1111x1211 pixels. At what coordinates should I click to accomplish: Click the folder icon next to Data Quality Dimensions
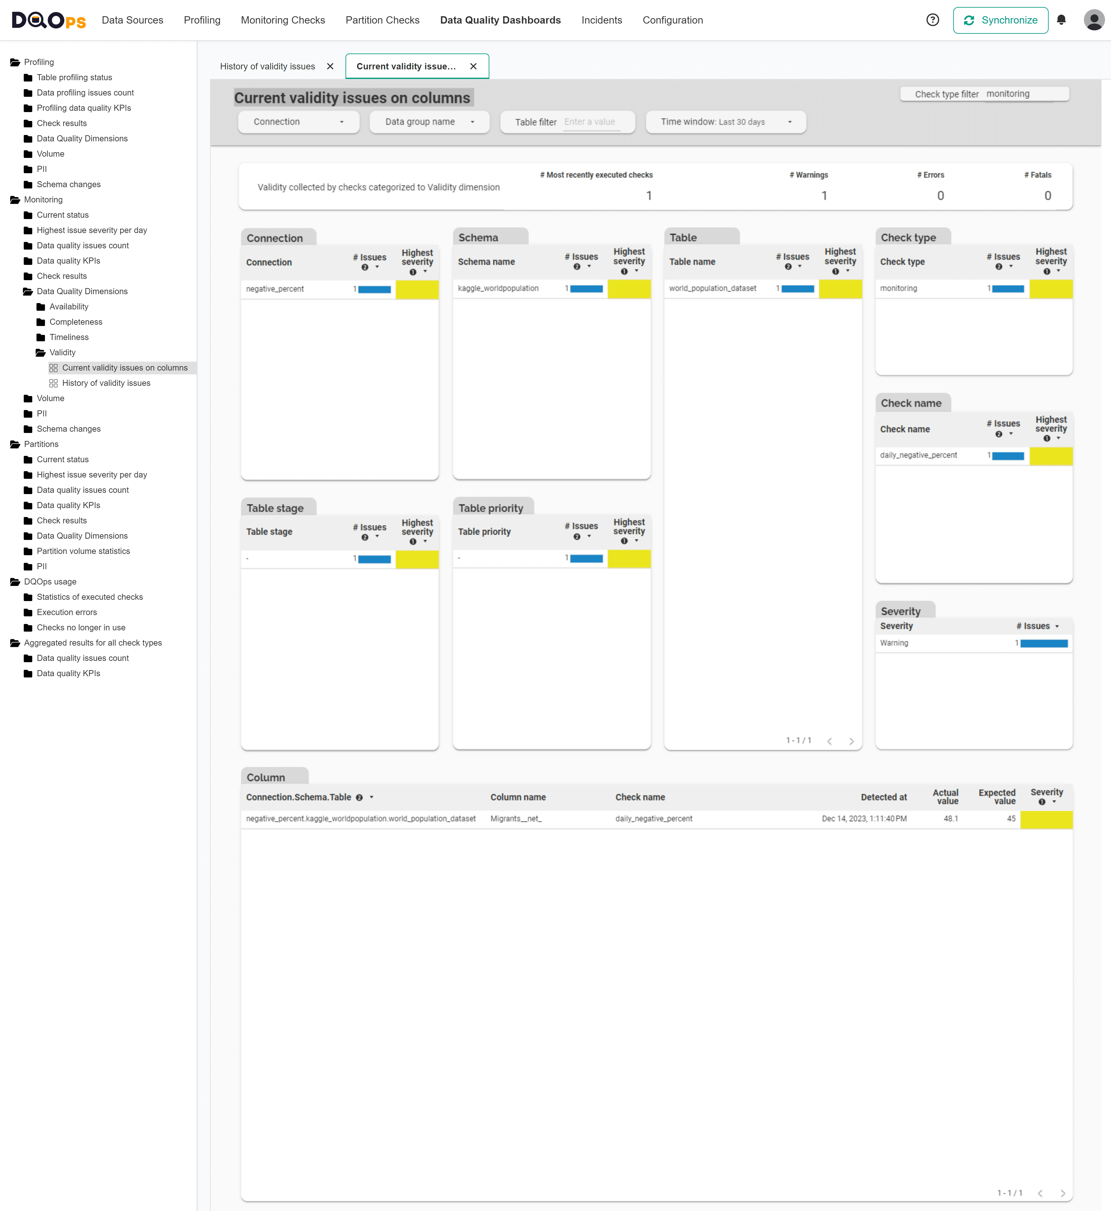(27, 291)
